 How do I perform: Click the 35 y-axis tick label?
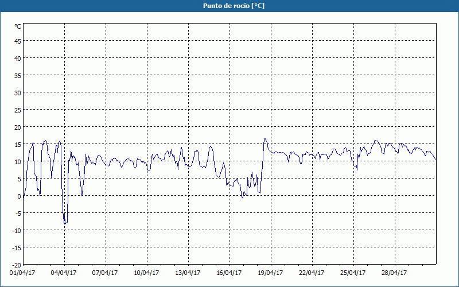point(18,76)
